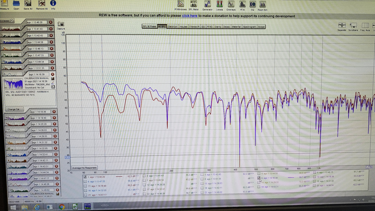Screen dimensions: 375x211
Task: Open the RTA analyzer tool
Action: 242,4
